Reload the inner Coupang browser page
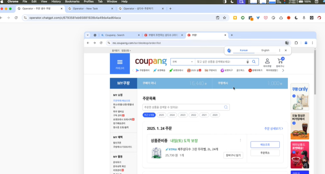 pos(101,43)
